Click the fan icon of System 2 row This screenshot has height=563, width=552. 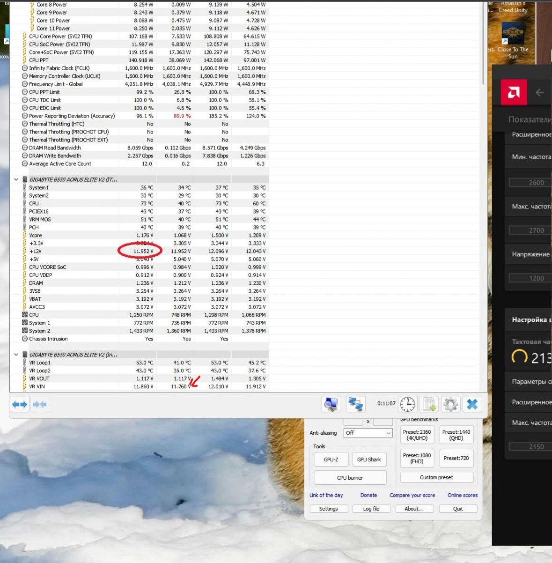point(25,331)
